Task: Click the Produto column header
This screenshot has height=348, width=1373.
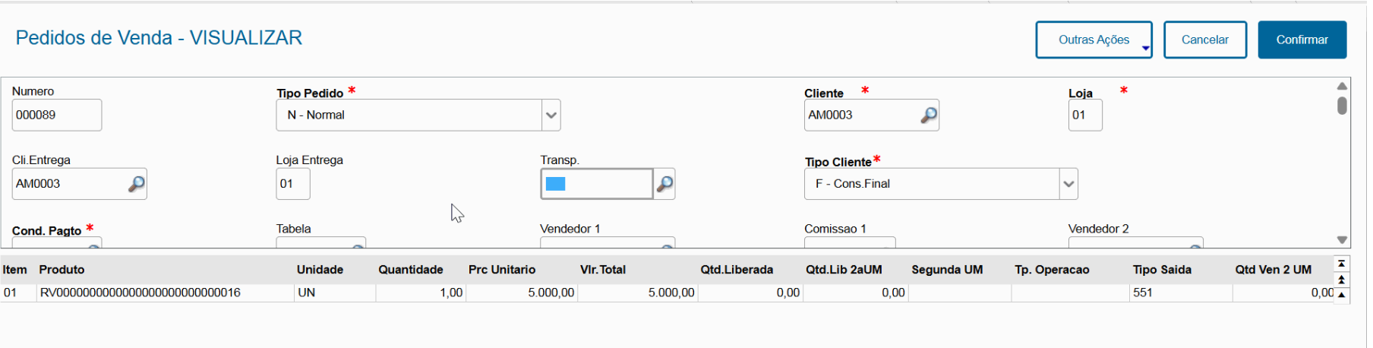Action: (62, 270)
